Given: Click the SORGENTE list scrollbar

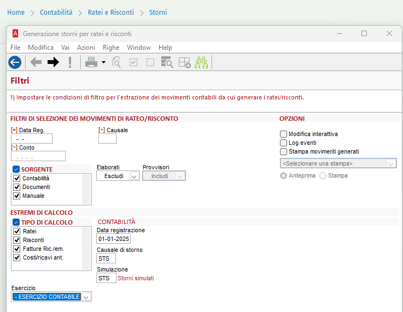Looking at the screenshot, I should click(86, 189).
